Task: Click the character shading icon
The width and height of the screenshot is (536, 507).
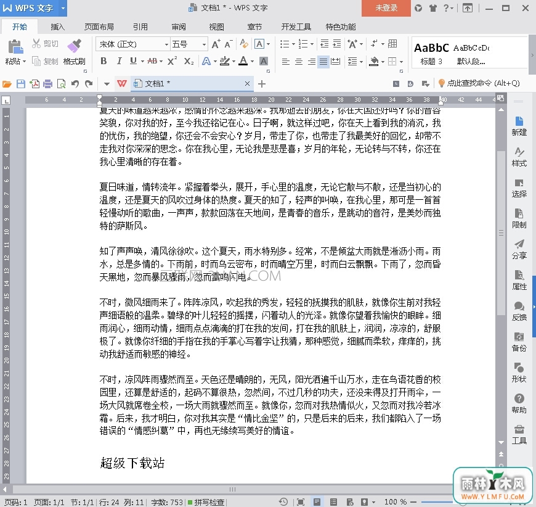Action: [x=264, y=61]
